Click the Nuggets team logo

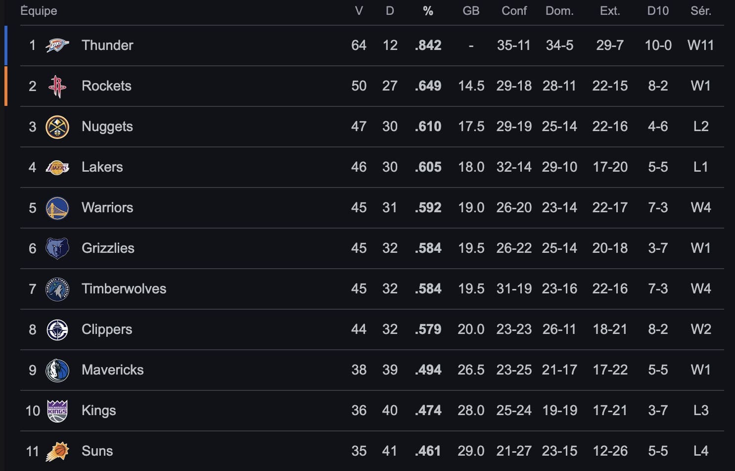[x=57, y=126]
